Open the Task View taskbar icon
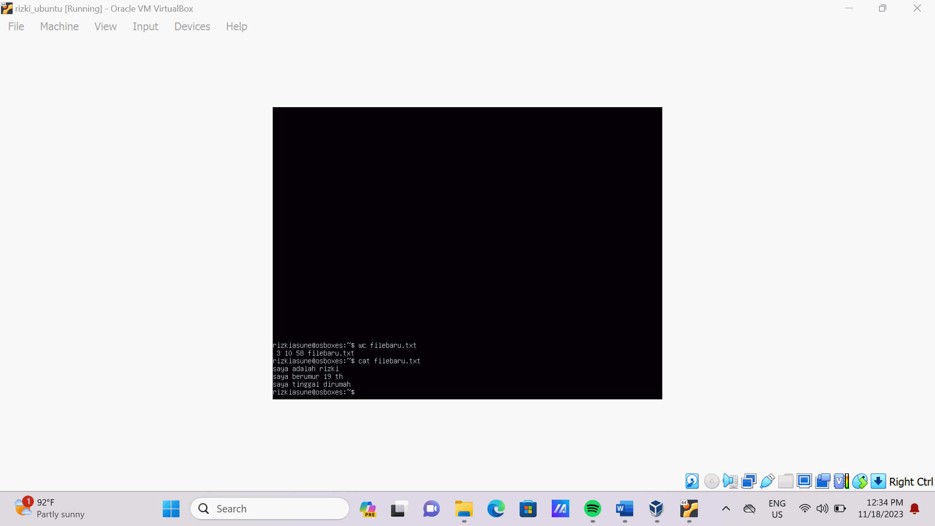The image size is (935, 526). [399, 509]
